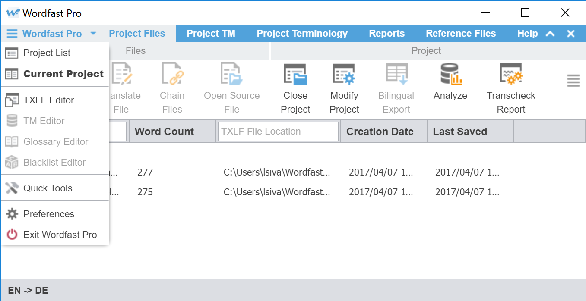Viewport: 586px width, 301px height.
Task: Open Preferences with the gear icon
Action: coord(12,214)
